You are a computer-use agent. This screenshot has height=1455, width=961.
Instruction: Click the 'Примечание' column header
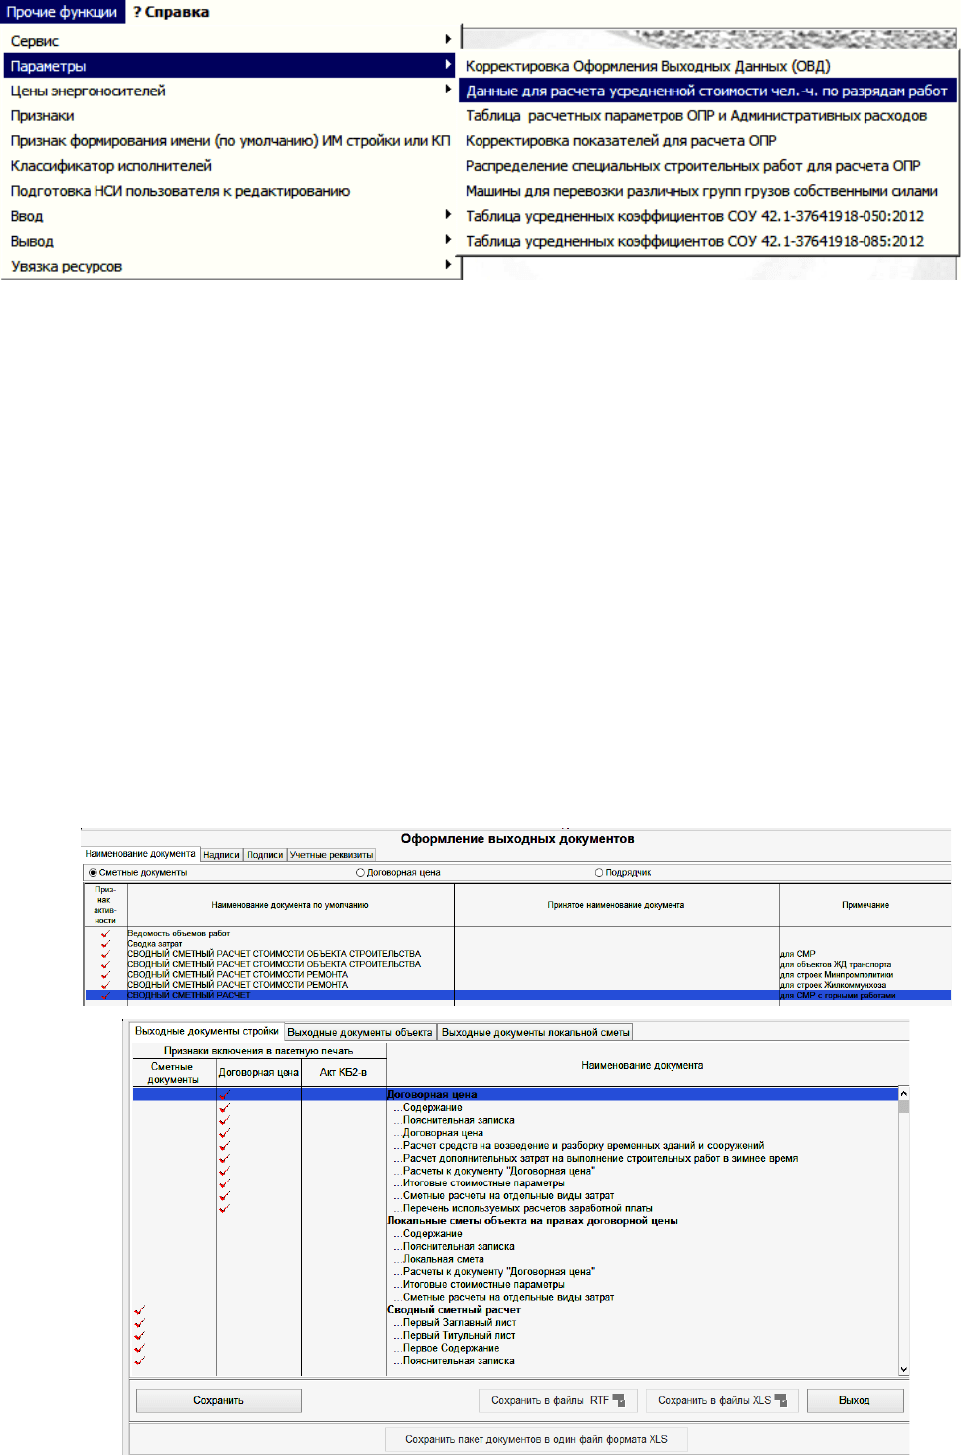[x=865, y=905]
